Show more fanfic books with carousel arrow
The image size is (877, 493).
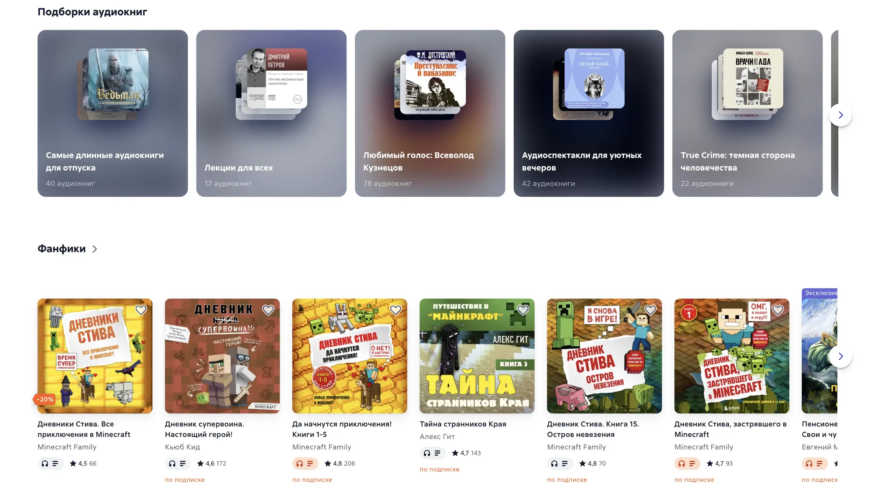click(840, 356)
